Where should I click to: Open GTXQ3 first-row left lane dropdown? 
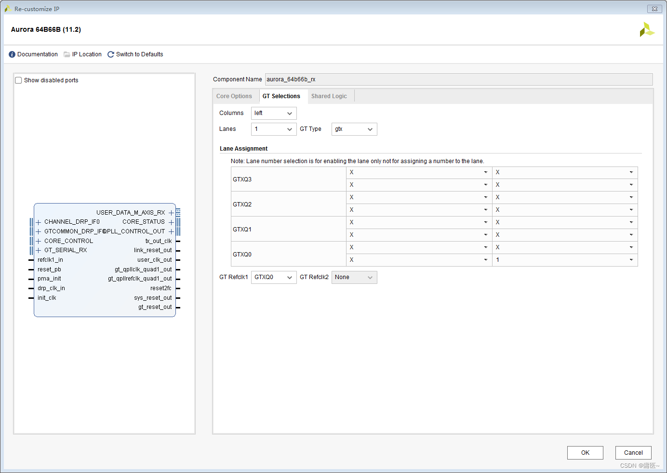pyautogui.click(x=419, y=172)
